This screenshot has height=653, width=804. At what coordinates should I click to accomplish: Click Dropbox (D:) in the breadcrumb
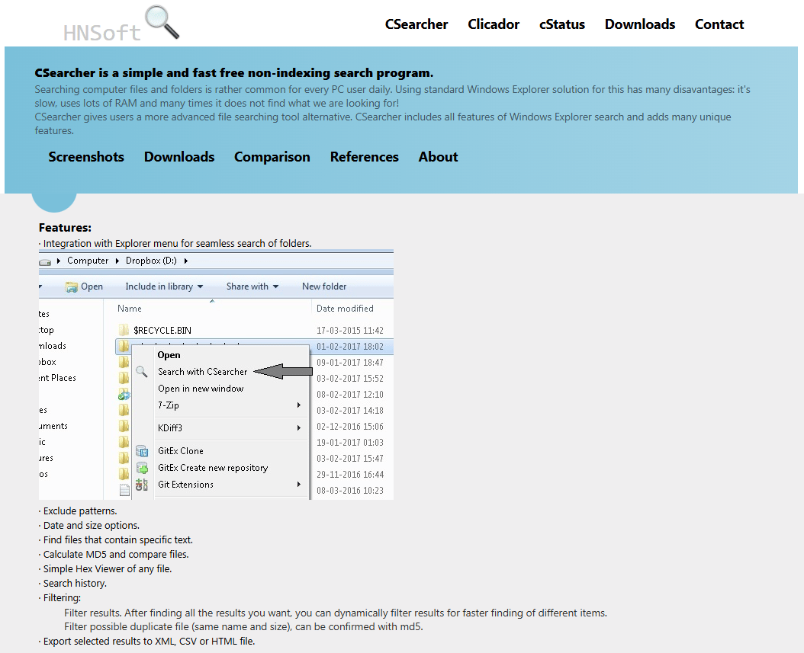point(151,261)
